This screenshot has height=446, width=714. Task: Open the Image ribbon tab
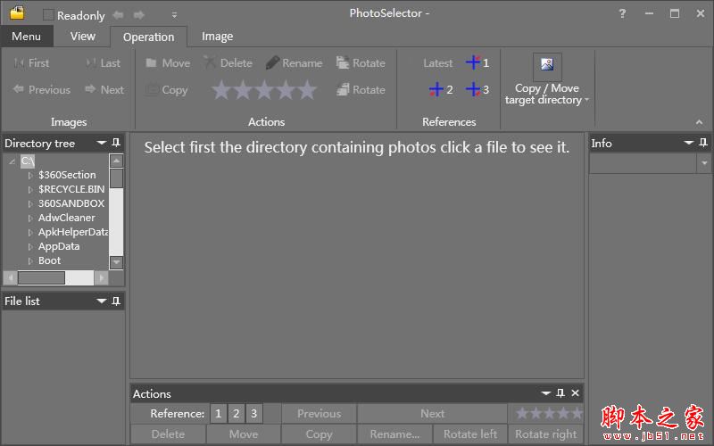[x=217, y=37]
